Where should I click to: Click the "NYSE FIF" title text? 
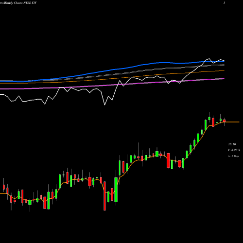tap(30, 3)
